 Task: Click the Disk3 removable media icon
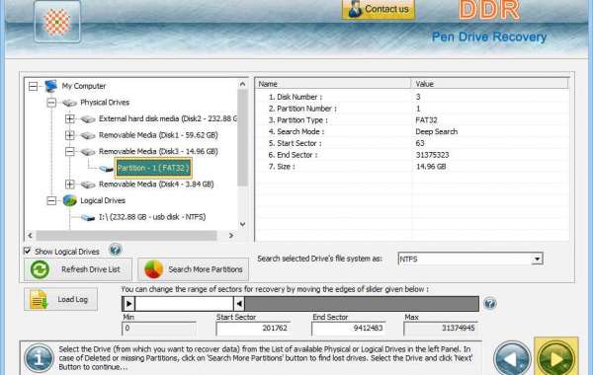[88, 152]
